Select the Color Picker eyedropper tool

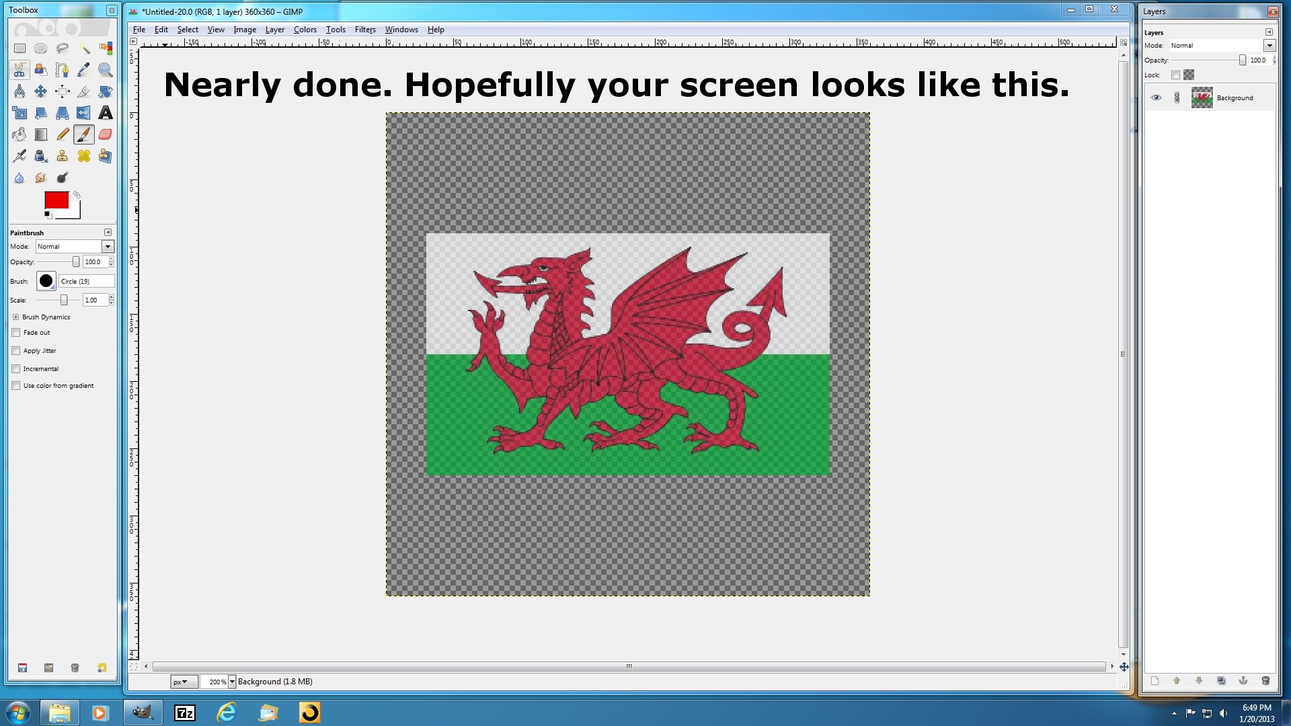tap(84, 70)
